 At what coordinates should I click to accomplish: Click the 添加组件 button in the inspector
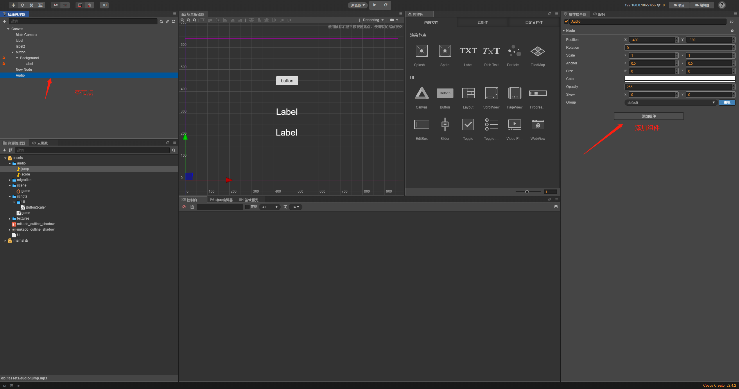[648, 116]
